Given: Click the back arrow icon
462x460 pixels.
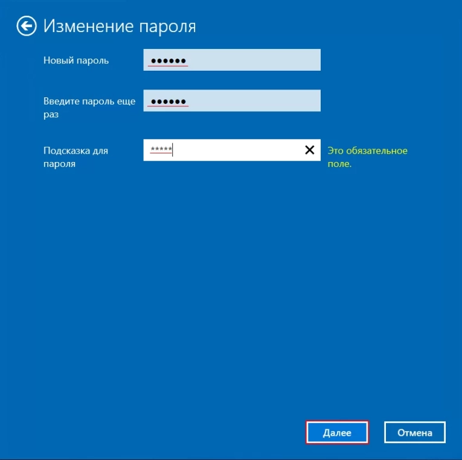Looking at the screenshot, I should 26,26.
